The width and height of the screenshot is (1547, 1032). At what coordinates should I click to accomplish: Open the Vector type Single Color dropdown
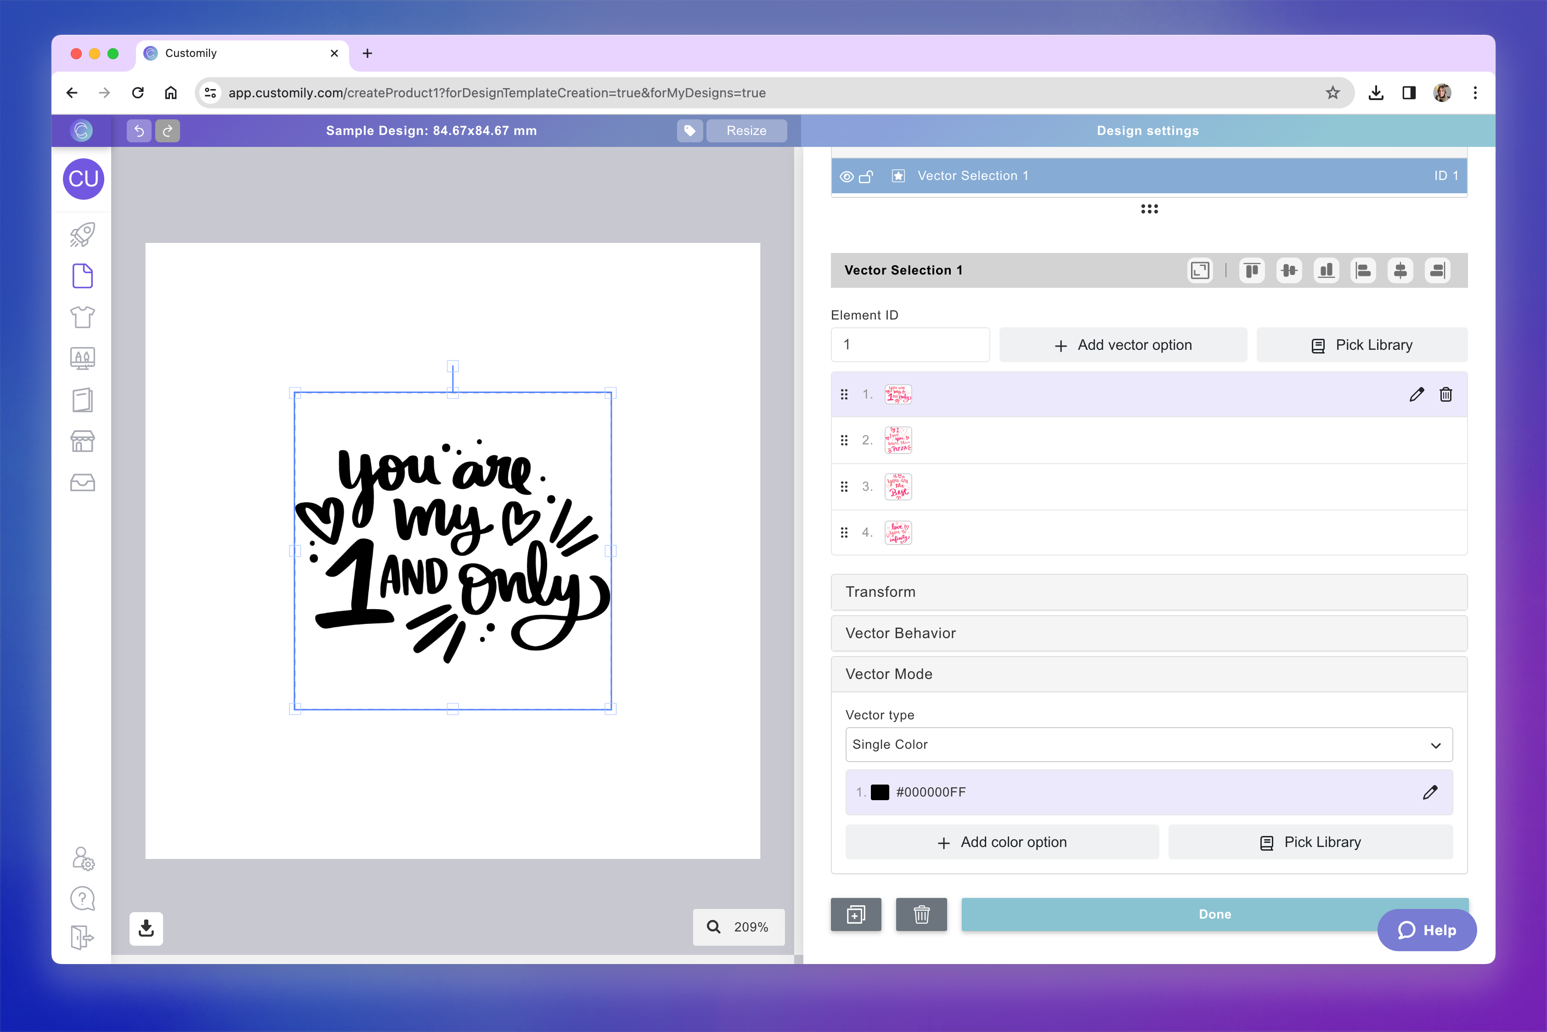[x=1149, y=744]
